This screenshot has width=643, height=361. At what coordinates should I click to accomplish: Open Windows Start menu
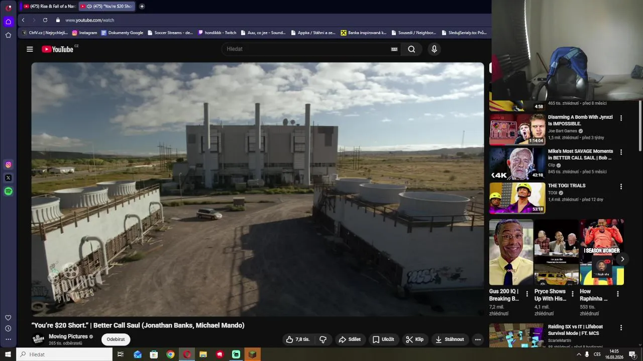pyautogui.click(x=8, y=354)
